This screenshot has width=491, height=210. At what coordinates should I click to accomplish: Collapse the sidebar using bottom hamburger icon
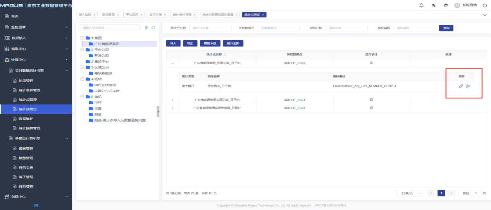click(x=36, y=205)
